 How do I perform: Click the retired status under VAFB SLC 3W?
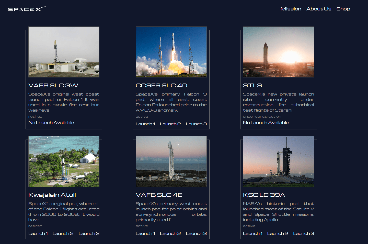pos(35,116)
